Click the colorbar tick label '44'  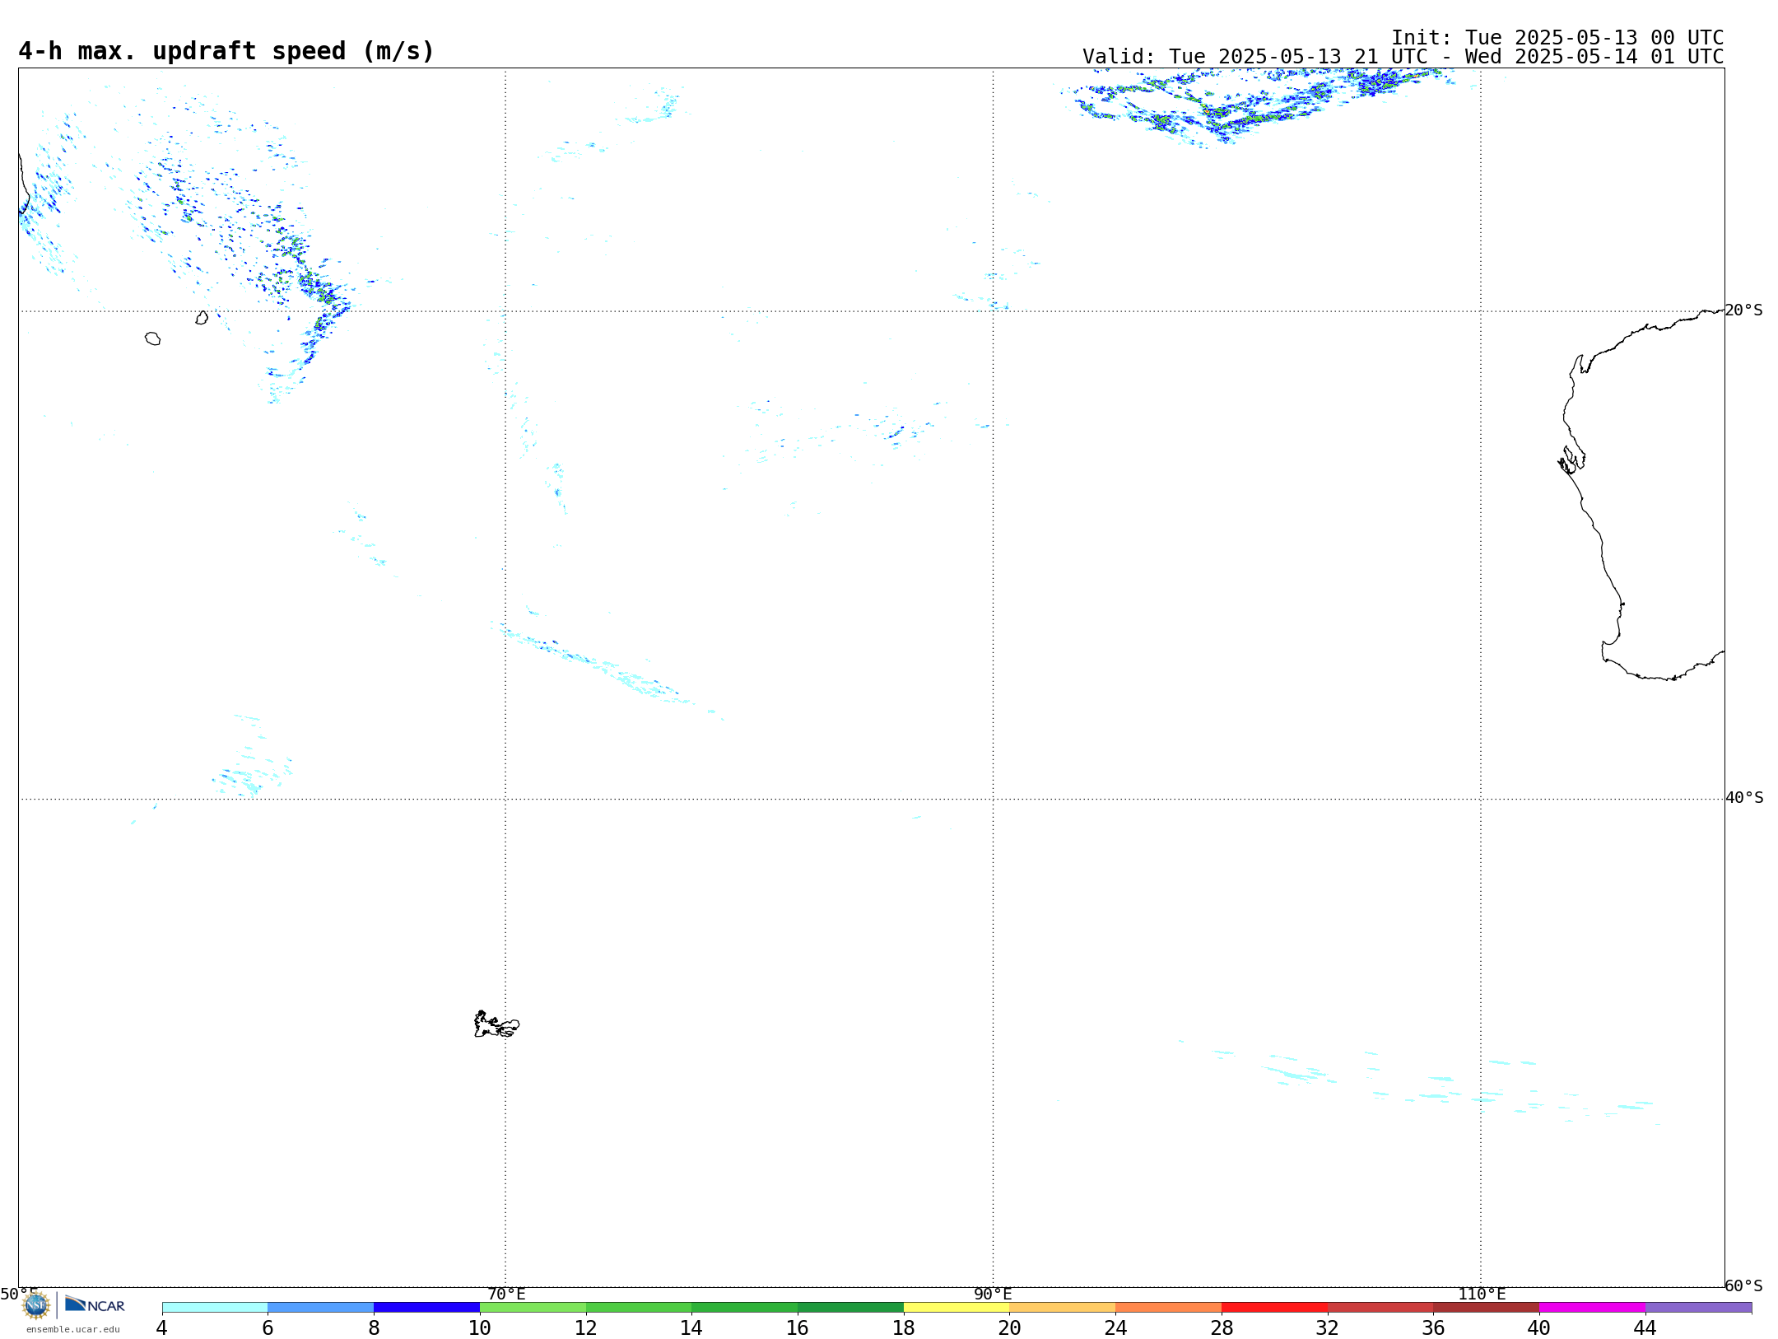click(x=1645, y=1327)
